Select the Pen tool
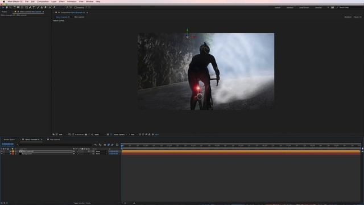 coord(30,7)
